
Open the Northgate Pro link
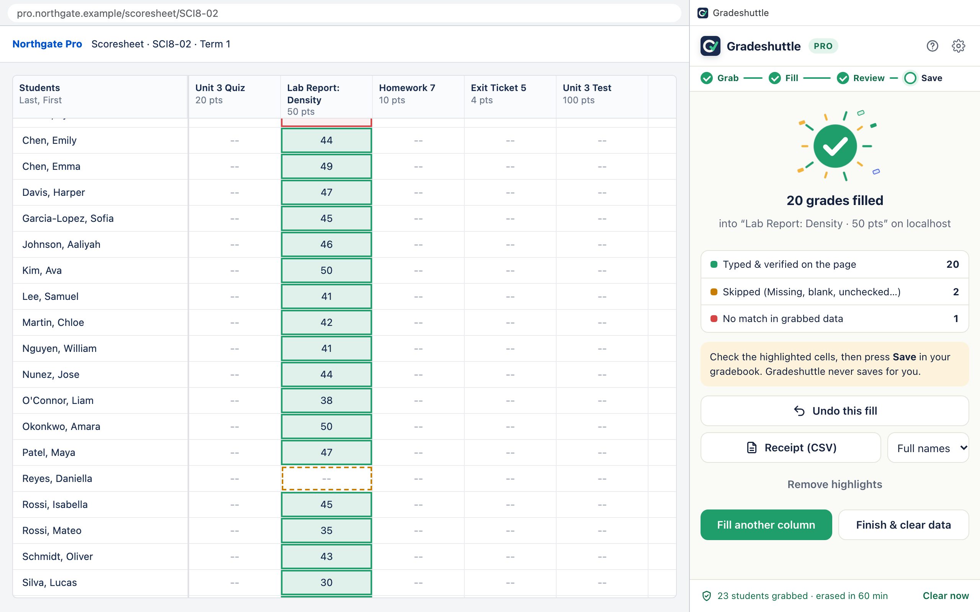click(x=47, y=44)
